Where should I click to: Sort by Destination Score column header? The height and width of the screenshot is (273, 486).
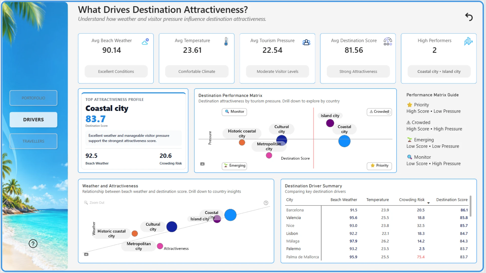pyautogui.click(x=452, y=200)
